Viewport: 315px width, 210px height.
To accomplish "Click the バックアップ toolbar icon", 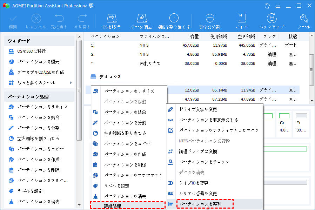I will [272, 21].
